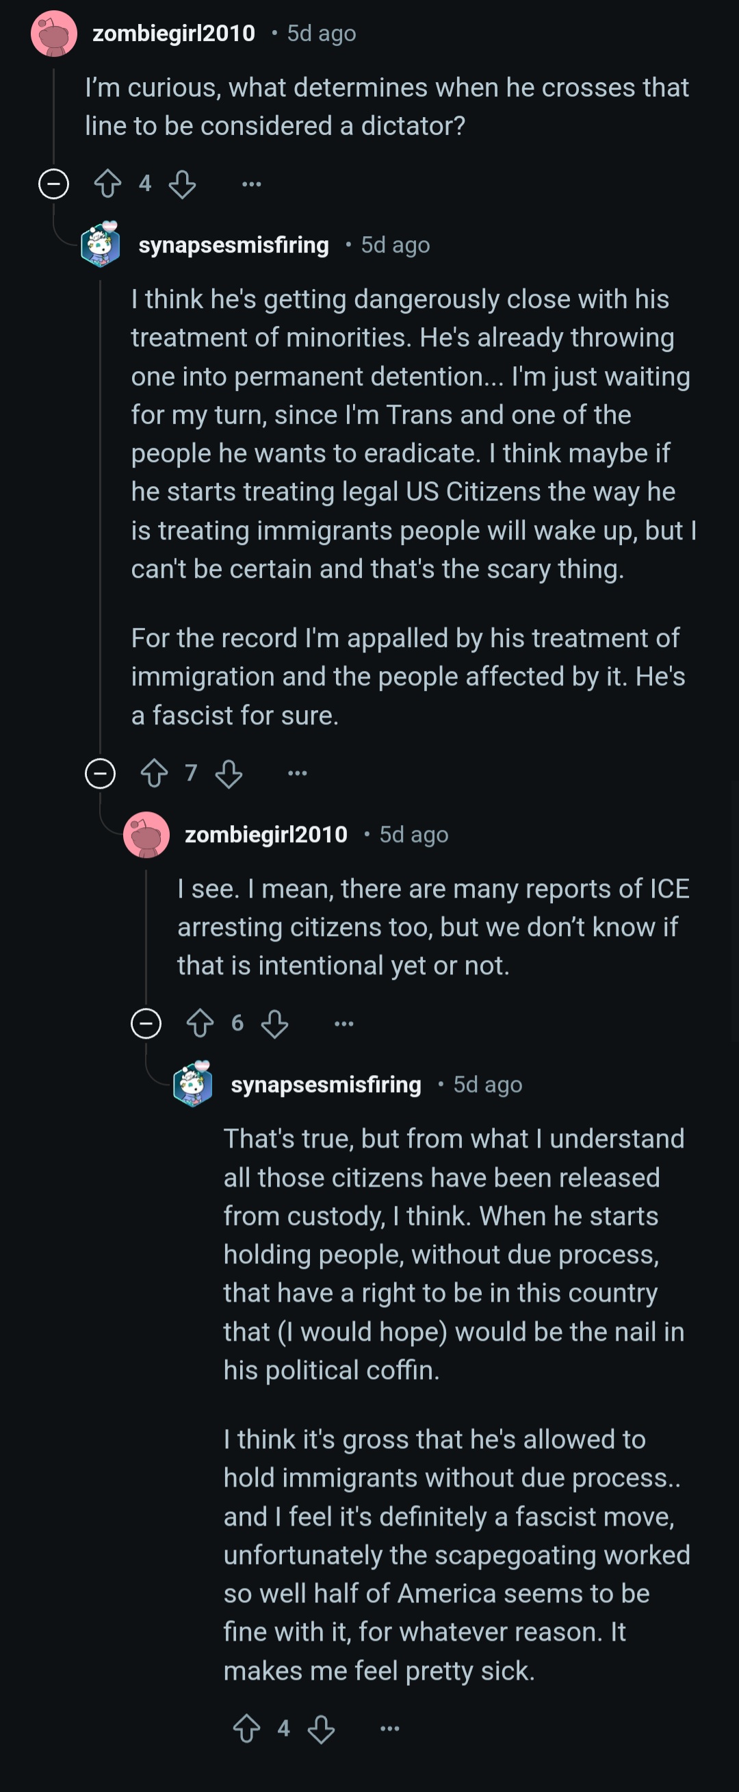Open more options on 6-vote comment
The image size is (739, 1792).
point(344,1023)
